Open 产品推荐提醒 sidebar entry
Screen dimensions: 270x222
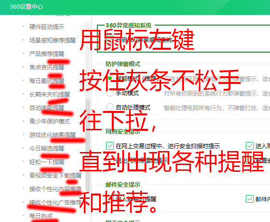(x=47, y=54)
